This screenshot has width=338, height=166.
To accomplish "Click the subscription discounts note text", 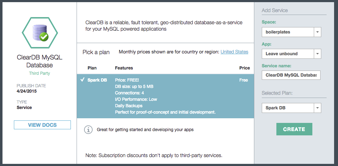I will pos(154,155).
